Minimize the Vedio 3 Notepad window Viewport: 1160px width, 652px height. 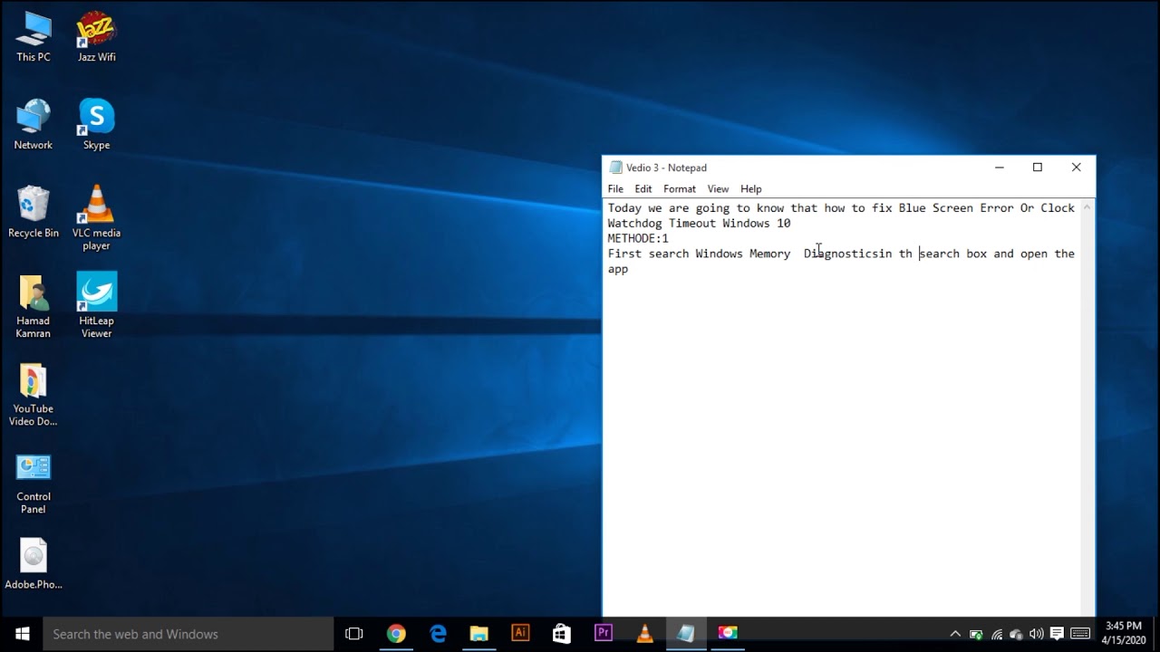coord(999,168)
